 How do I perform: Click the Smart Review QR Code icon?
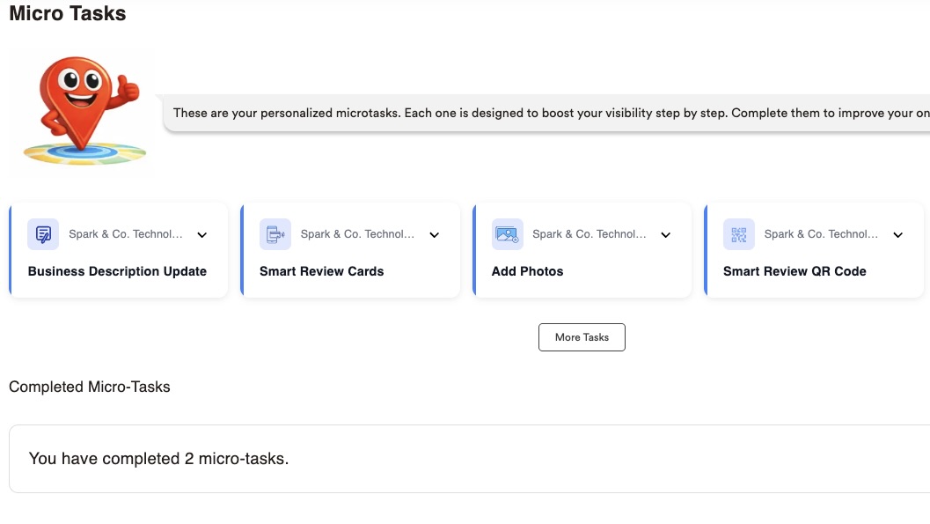click(738, 234)
